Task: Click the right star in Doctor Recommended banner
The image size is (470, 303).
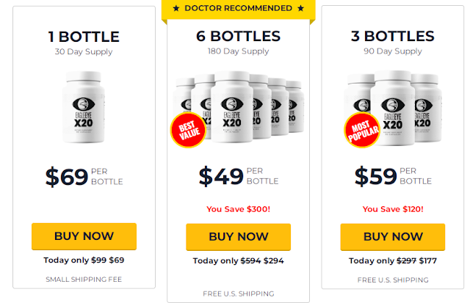Action: (x=300, y=8)
